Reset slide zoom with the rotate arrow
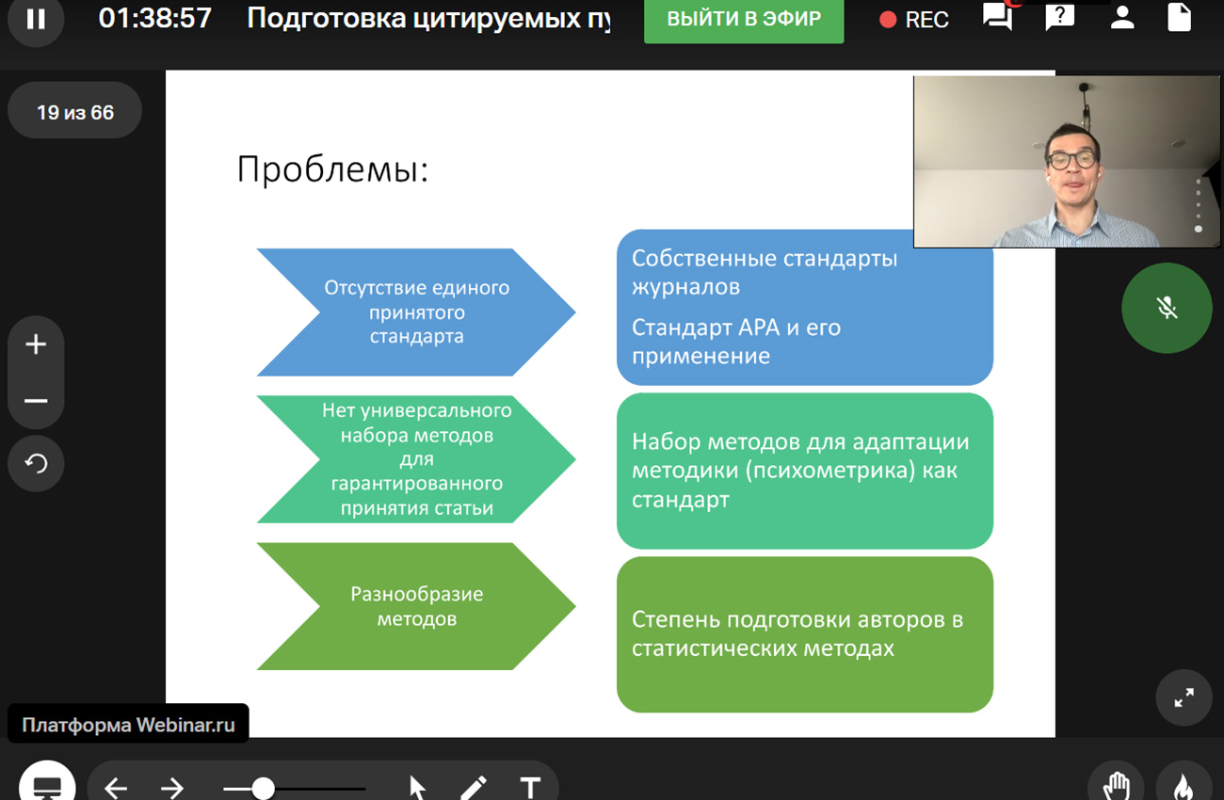The image size is (1224, 800). click(36, 463)
